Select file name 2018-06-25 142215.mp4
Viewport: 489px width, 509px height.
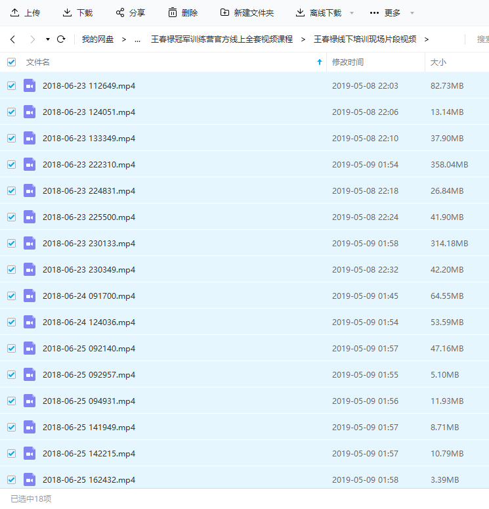click(89, 453)
